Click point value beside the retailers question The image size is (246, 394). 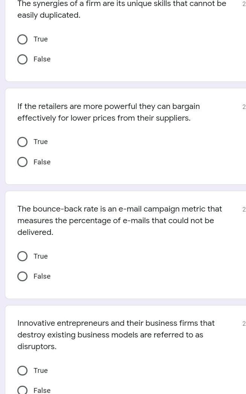pyautogui.click(x=244, y=107)
